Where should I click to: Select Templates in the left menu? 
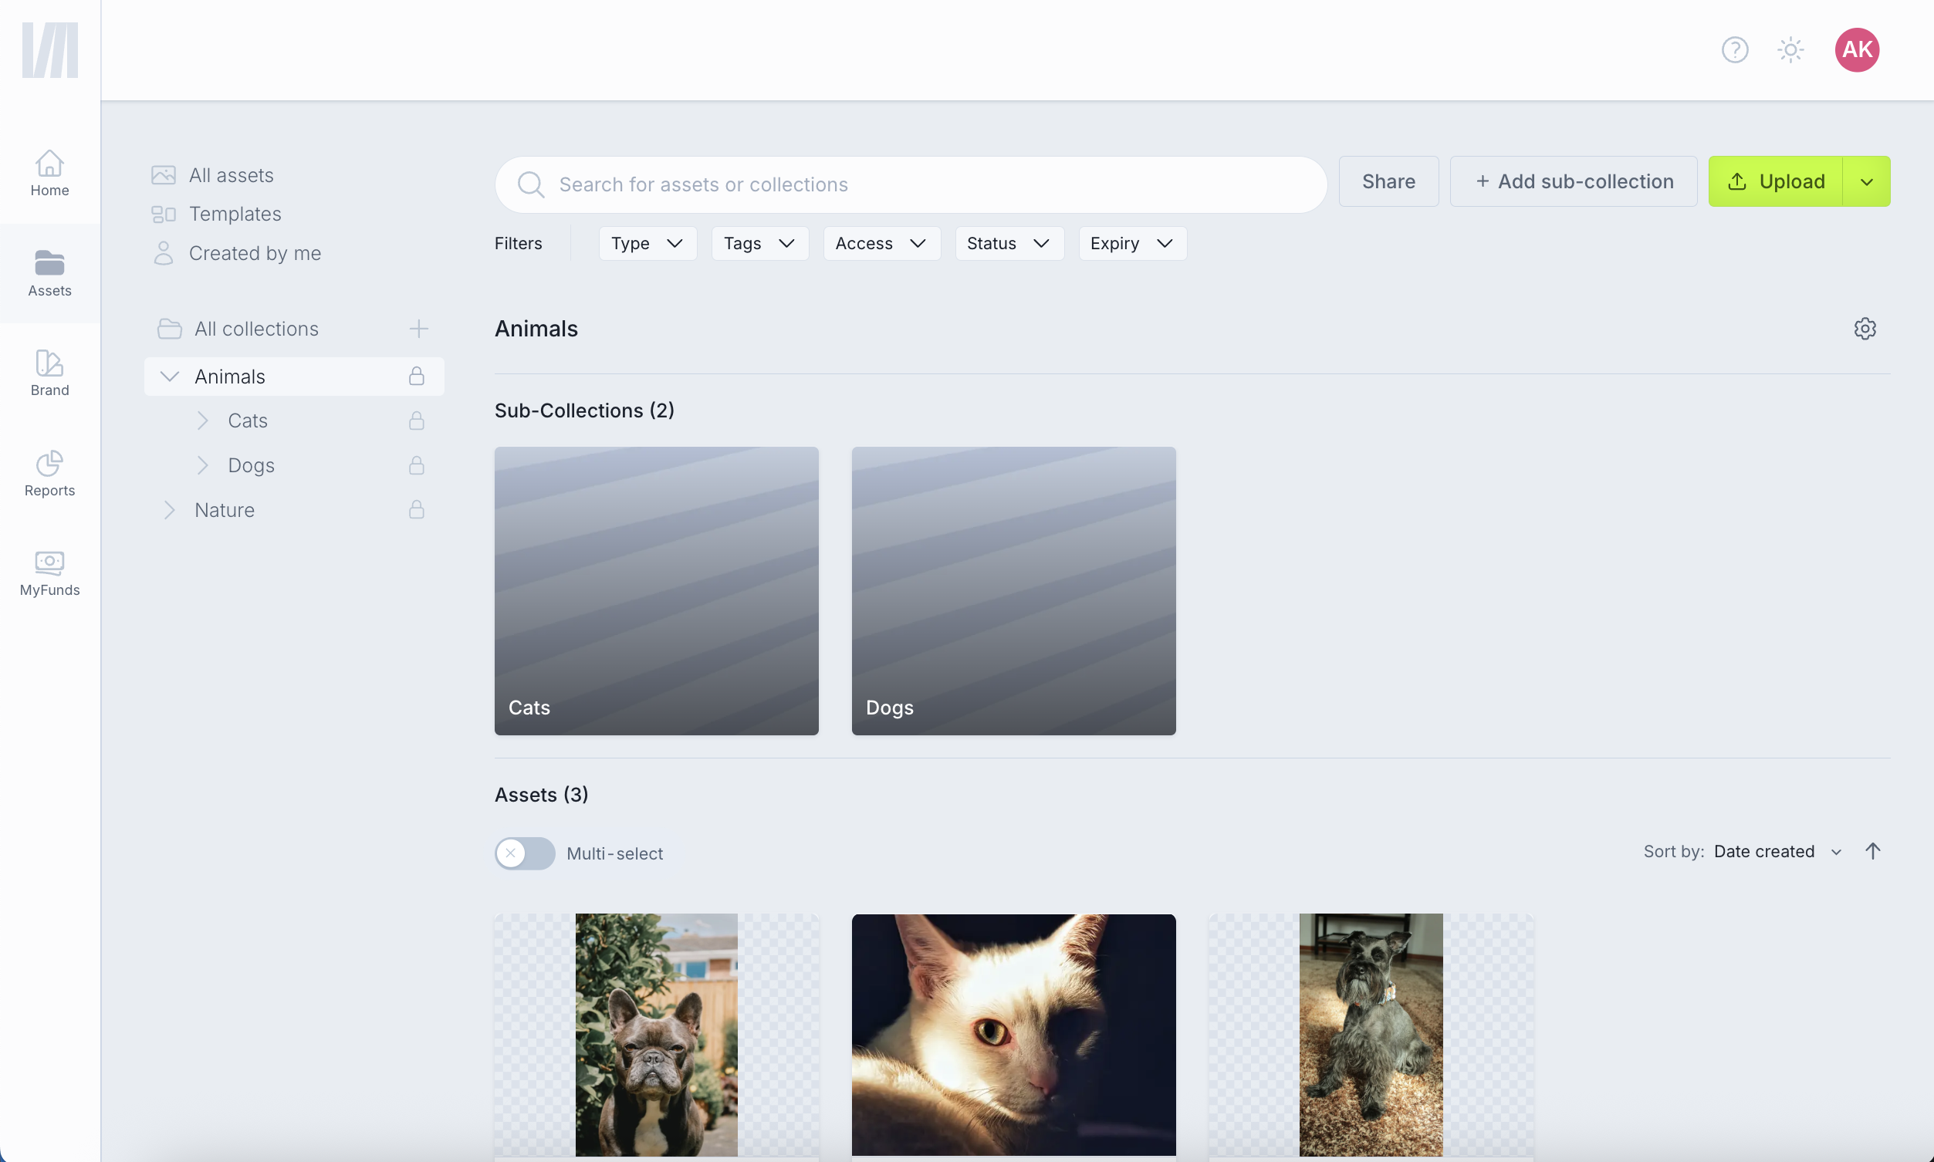click(x=234, y=214)
